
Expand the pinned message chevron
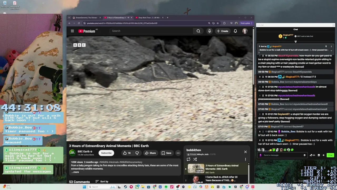[331, 50]
